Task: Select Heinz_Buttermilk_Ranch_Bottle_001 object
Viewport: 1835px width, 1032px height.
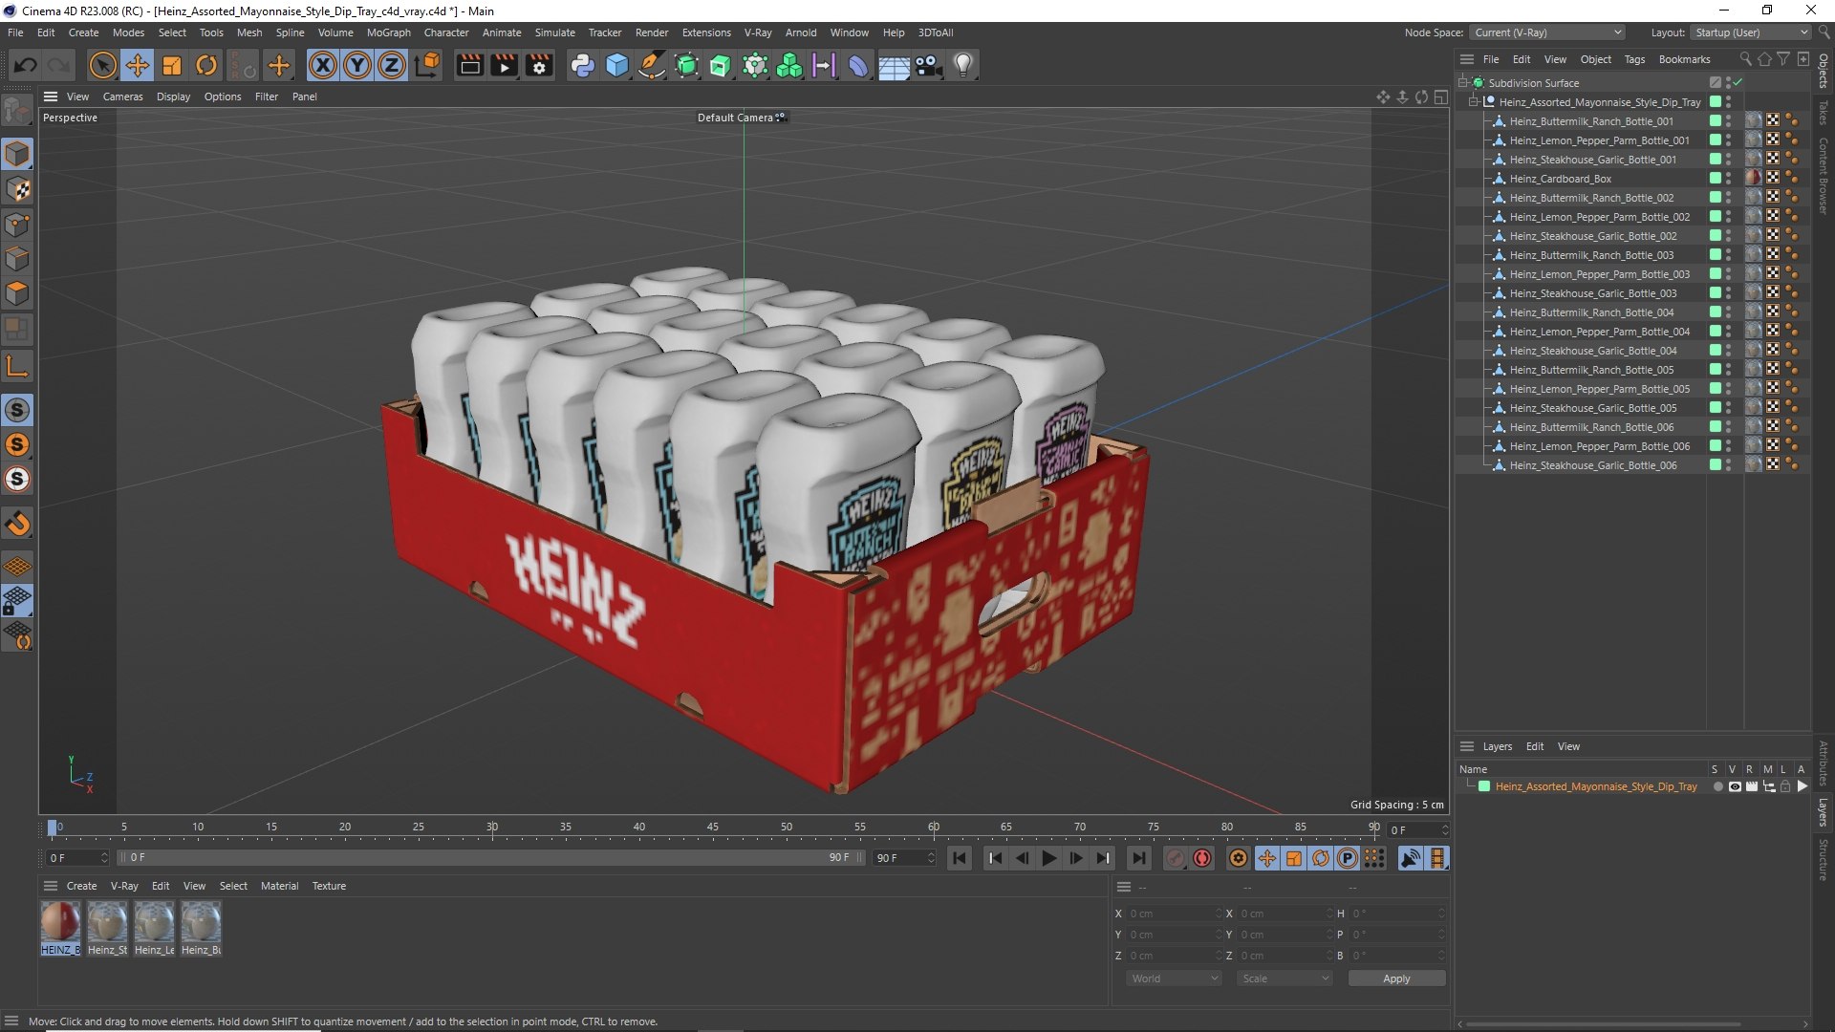Action: 1591,121
